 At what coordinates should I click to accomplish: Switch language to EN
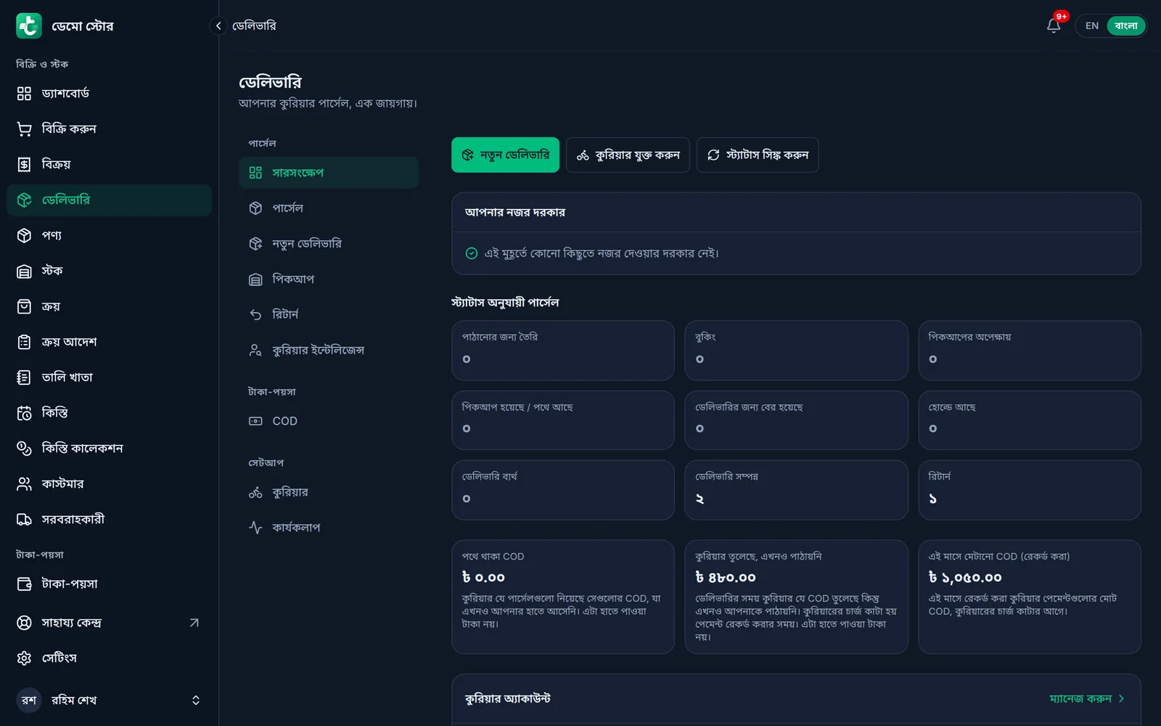click(1091, 25)
